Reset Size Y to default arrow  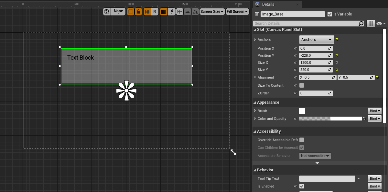tap(337, 70)
